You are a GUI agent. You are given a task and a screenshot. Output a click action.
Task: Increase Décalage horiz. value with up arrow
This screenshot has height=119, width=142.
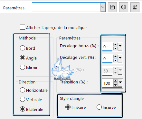click(x=116, y=44)
